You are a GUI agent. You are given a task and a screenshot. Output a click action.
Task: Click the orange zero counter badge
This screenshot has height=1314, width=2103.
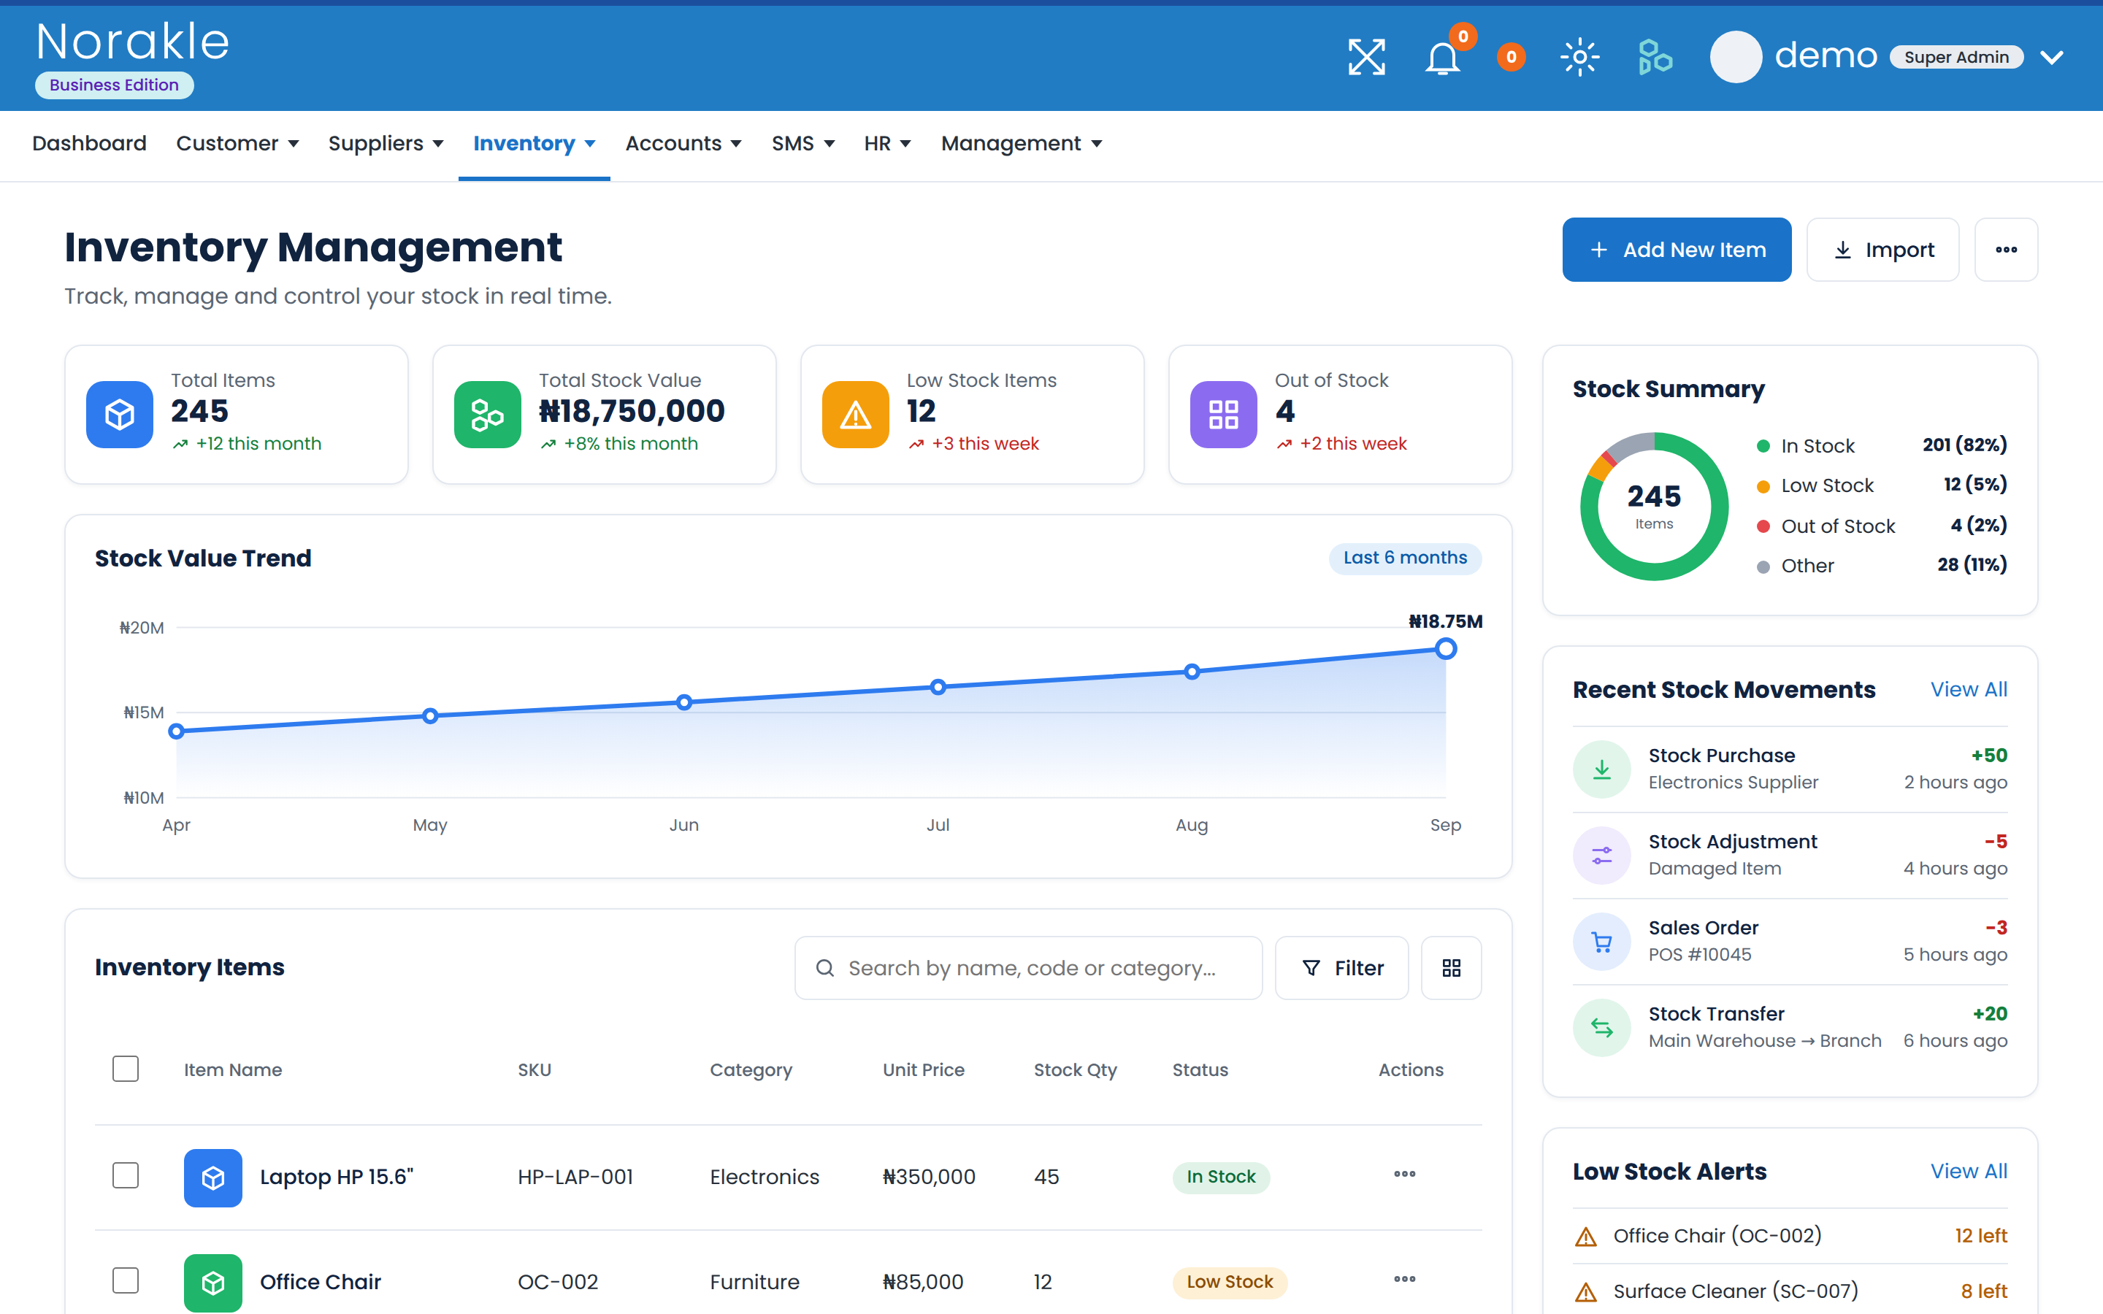1512,58
